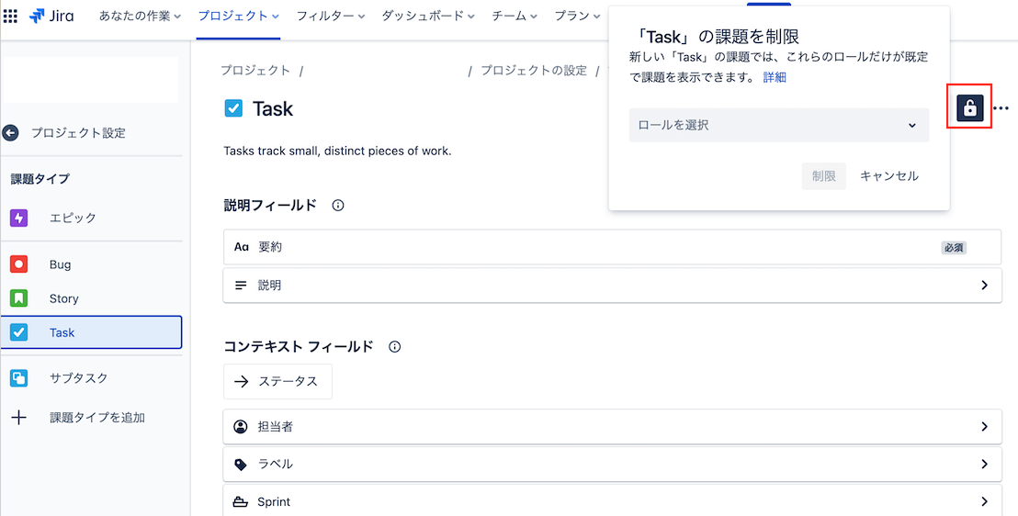Click the 'Tasks track small, distinct pieces' description

(x=337, y=151)
